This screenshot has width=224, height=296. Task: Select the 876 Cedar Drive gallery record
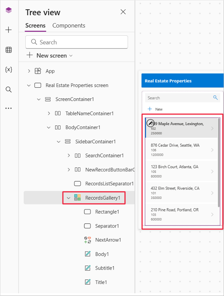[x=181, y=150]
